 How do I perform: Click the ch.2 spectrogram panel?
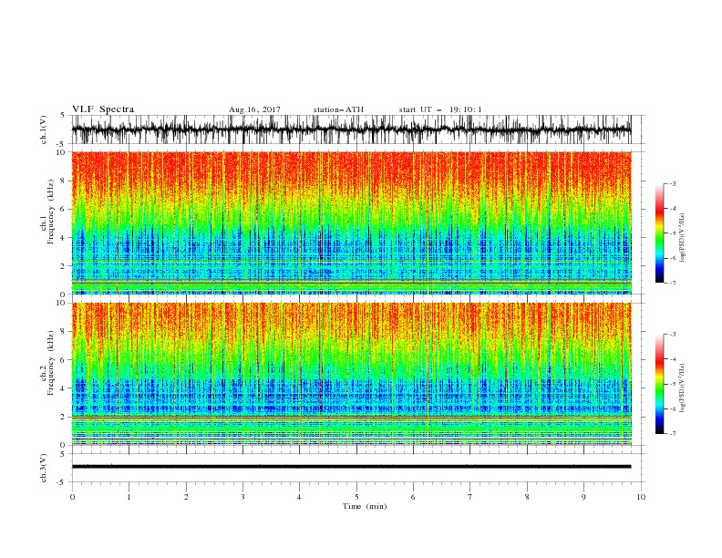(351, 374)
